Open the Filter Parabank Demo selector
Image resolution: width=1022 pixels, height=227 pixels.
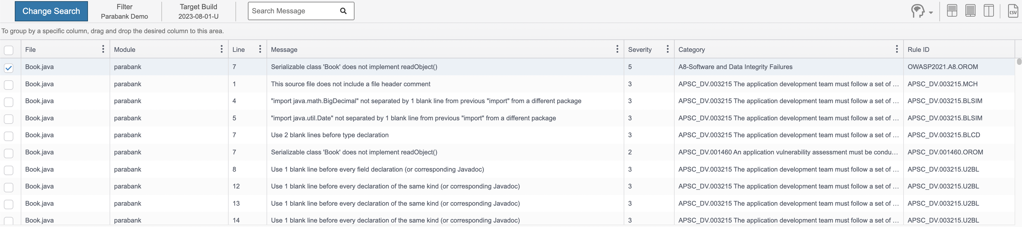pyautogui.click(x=125, y=12)
